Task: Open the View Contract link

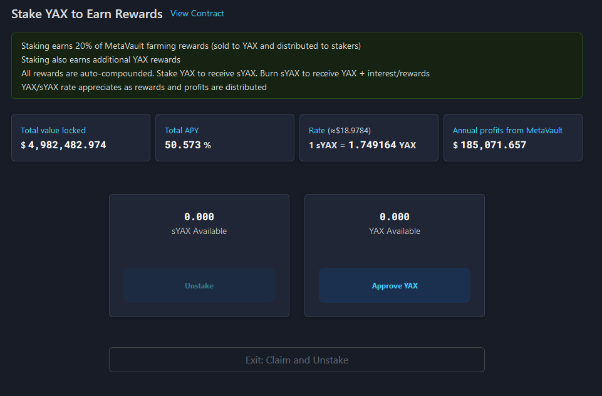Action: [x=197, y=13]
